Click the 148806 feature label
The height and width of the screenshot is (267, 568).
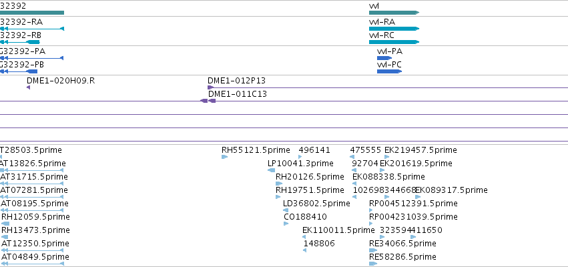click(x=319, y=243)
